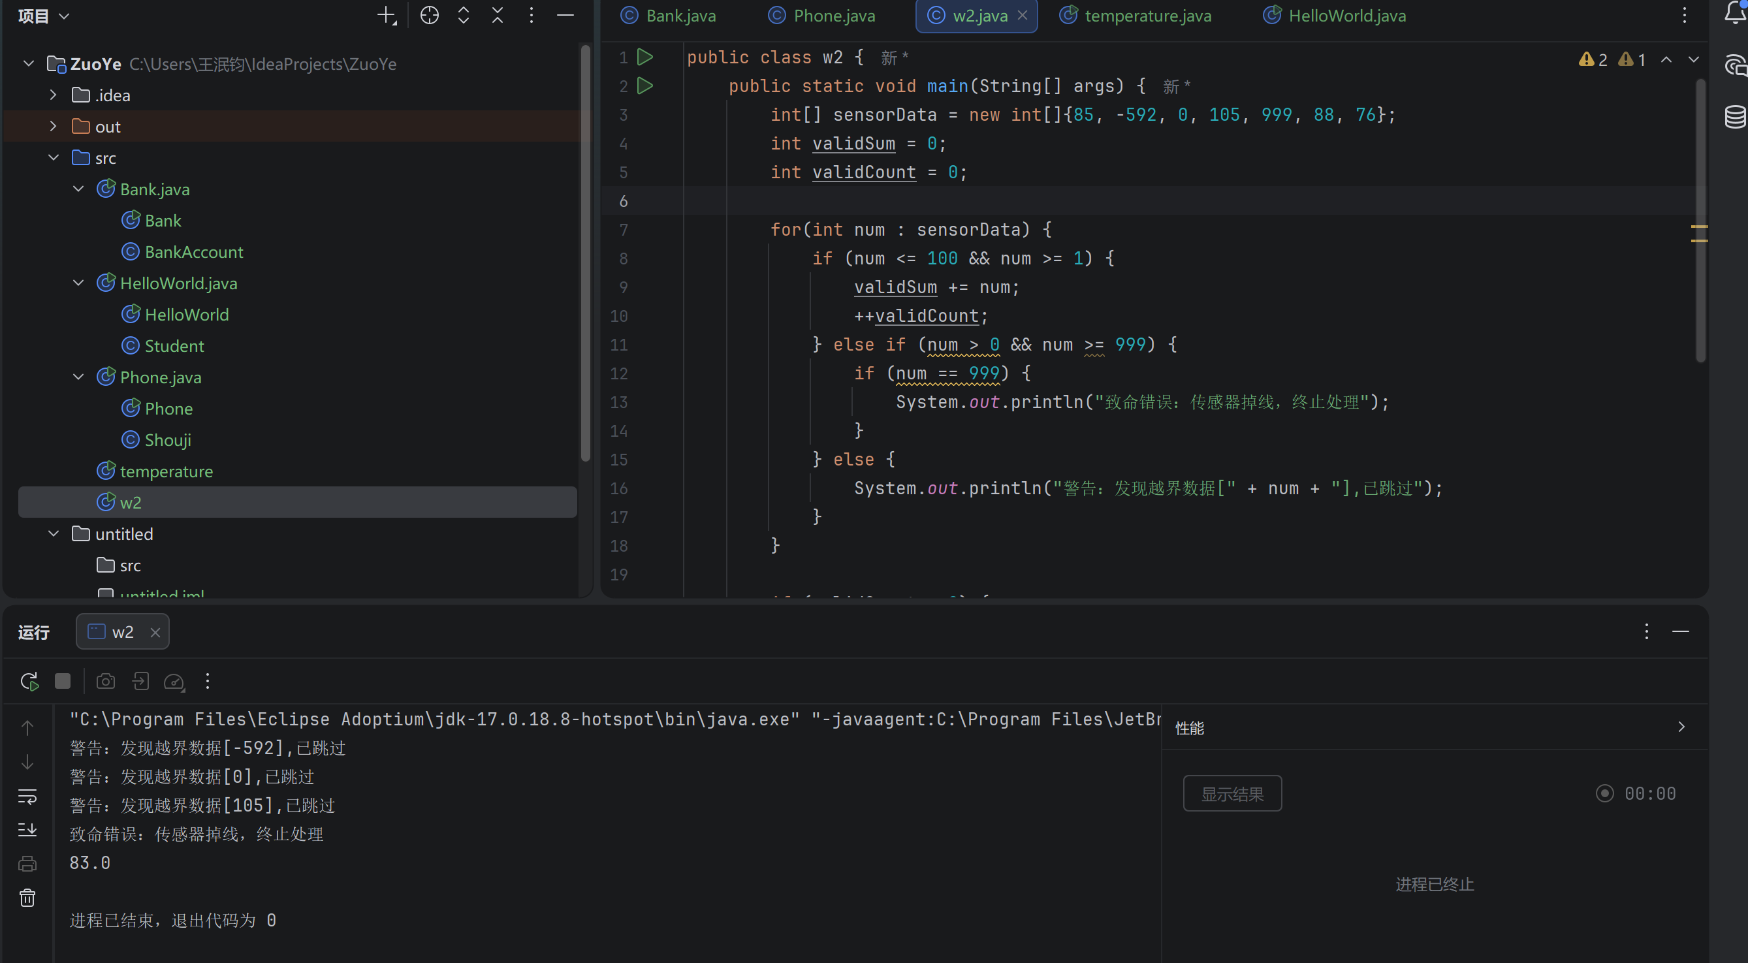1748x963 pixels.
Task: Toggle scroll to end of console
Action: click(x=27, y=829)
